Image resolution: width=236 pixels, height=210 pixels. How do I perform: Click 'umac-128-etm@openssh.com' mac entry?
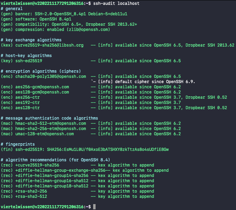44,134
